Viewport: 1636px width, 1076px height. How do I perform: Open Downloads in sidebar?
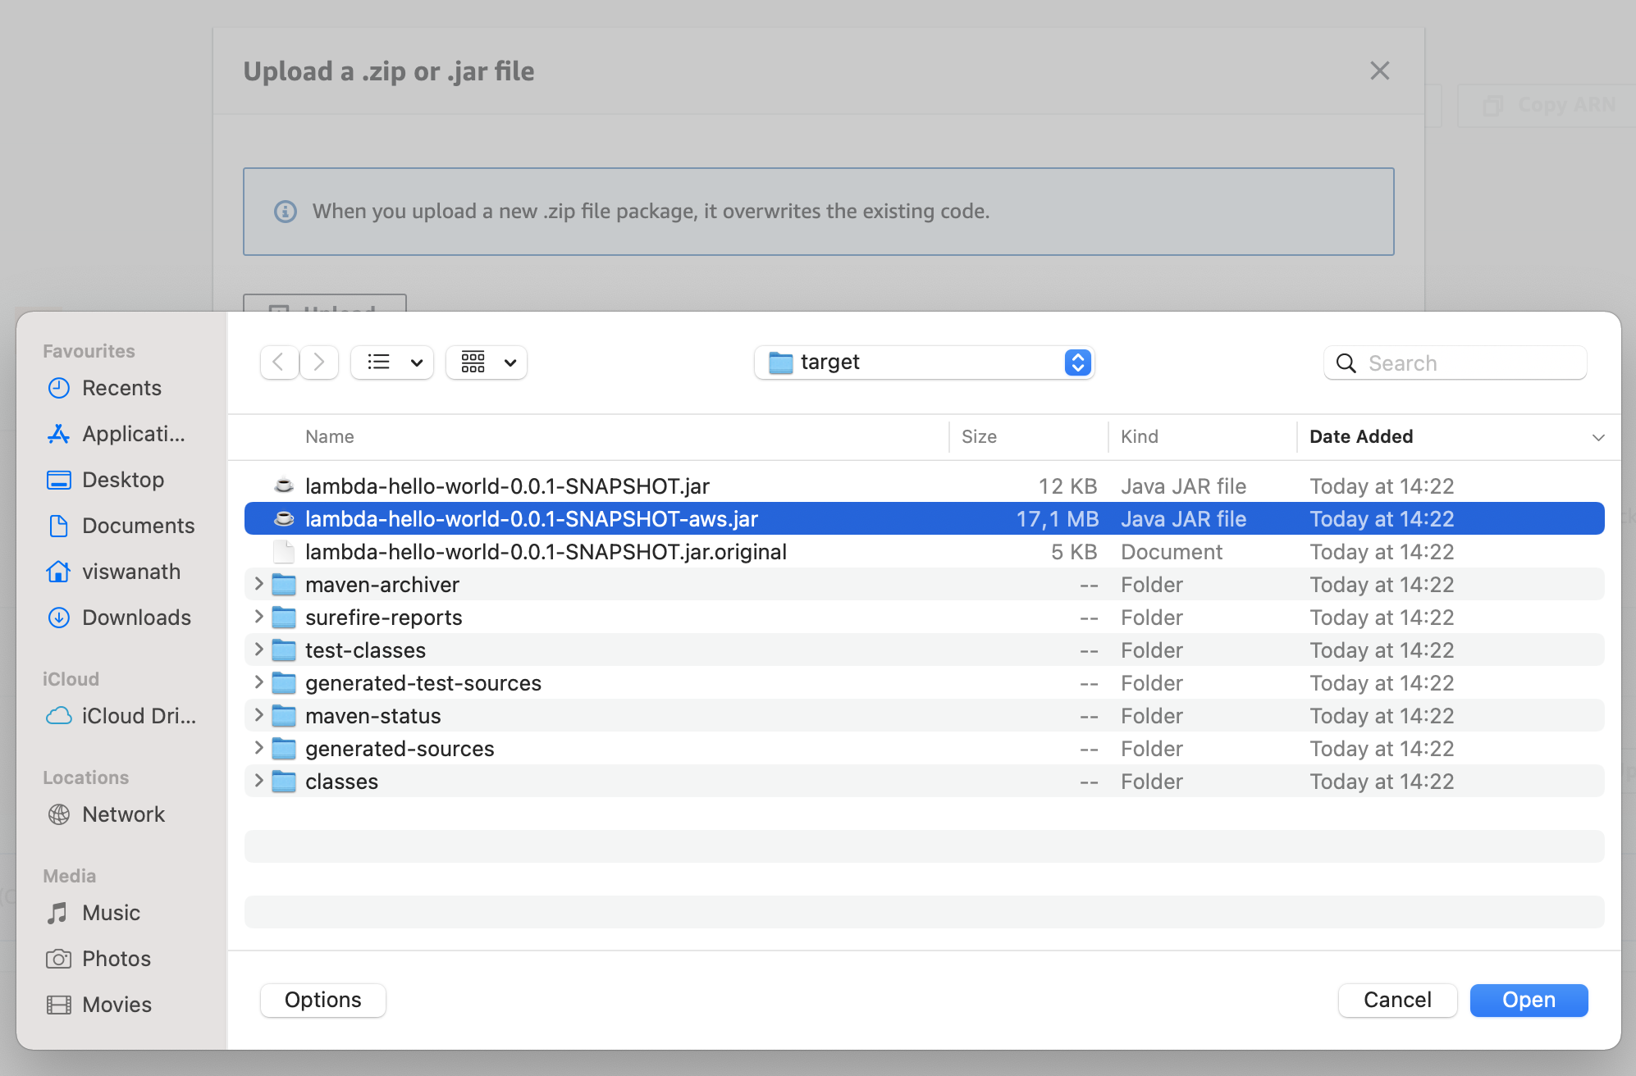pyautogui.click(x=136, y=618)
